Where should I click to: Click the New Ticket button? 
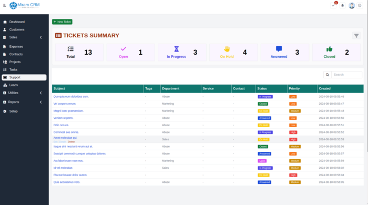pos(62,22)
